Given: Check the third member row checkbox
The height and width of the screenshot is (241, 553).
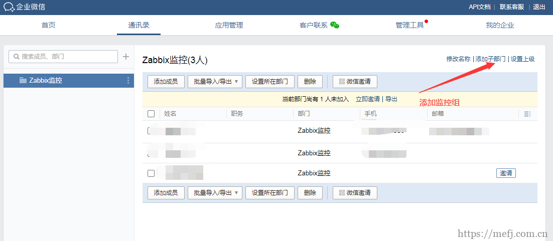Looking at the screenshot, I should tap(151, 173).
